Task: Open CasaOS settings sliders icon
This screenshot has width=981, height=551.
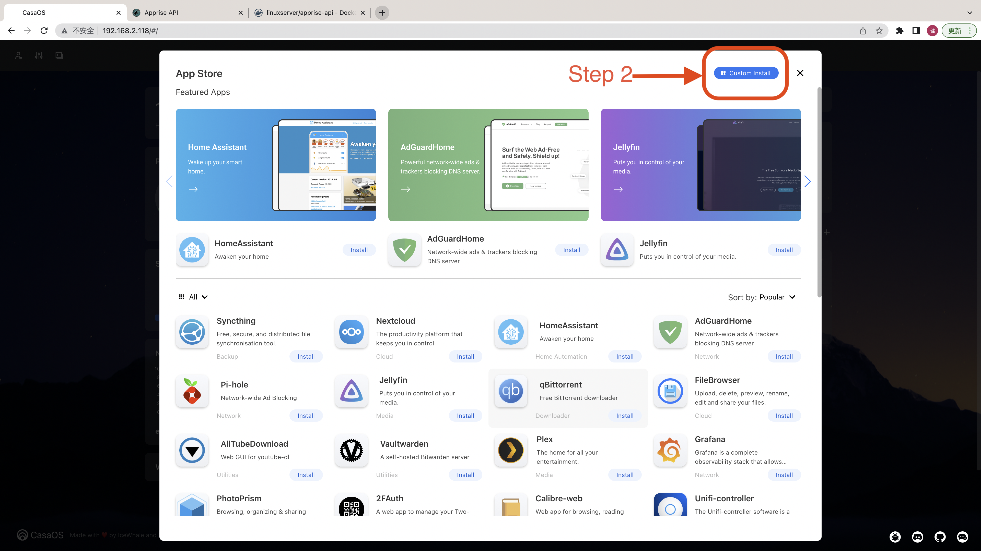Action: coord(39,56)
